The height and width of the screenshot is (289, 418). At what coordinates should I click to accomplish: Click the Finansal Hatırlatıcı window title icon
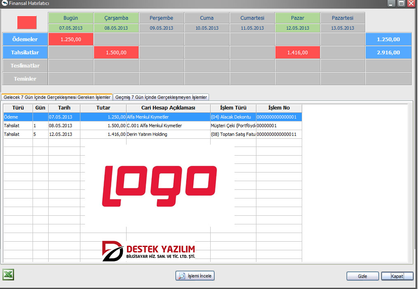[5, 3]
